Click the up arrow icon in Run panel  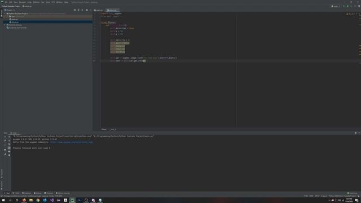pos(9,136)
